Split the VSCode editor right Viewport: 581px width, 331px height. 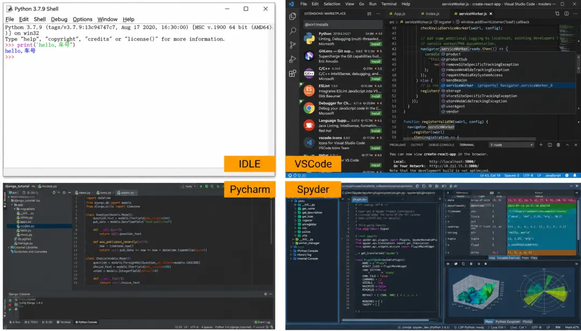566,13
